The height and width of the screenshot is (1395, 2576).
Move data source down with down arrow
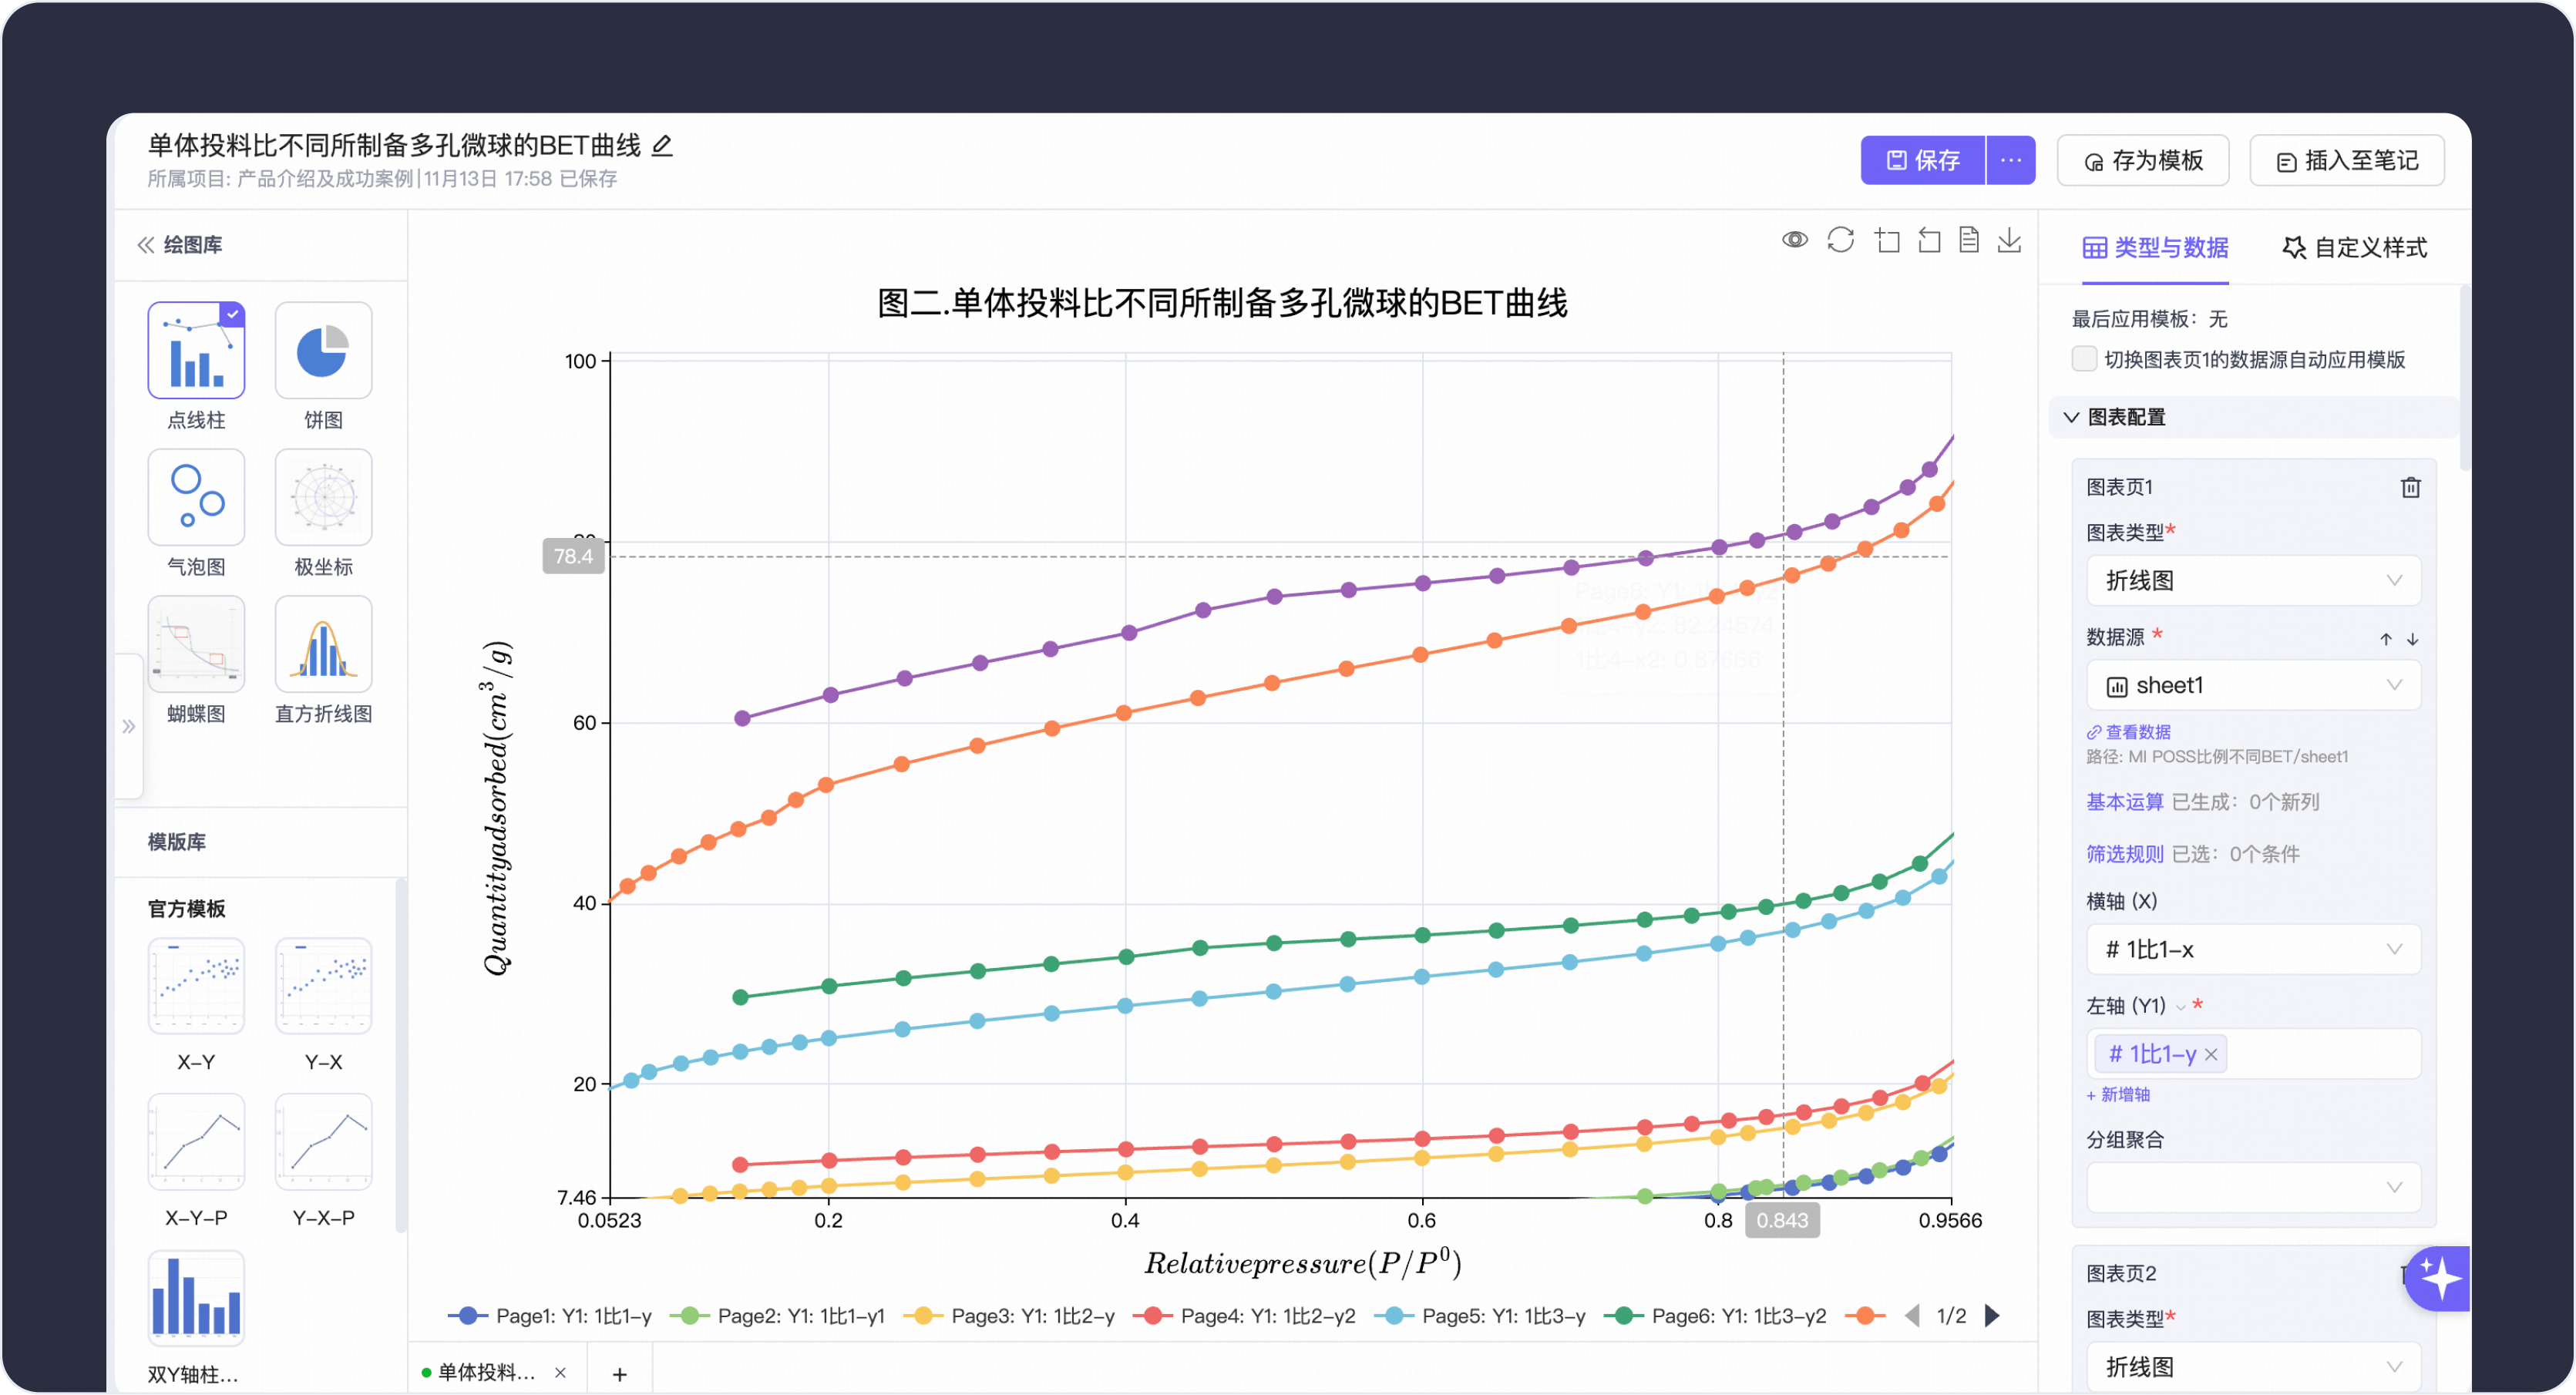[2412, 639]
